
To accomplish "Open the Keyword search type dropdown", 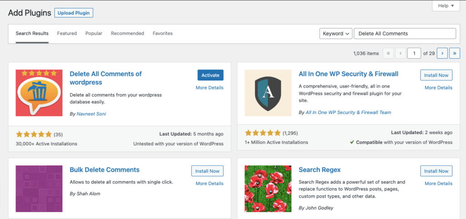I will [x=336, y=34].
